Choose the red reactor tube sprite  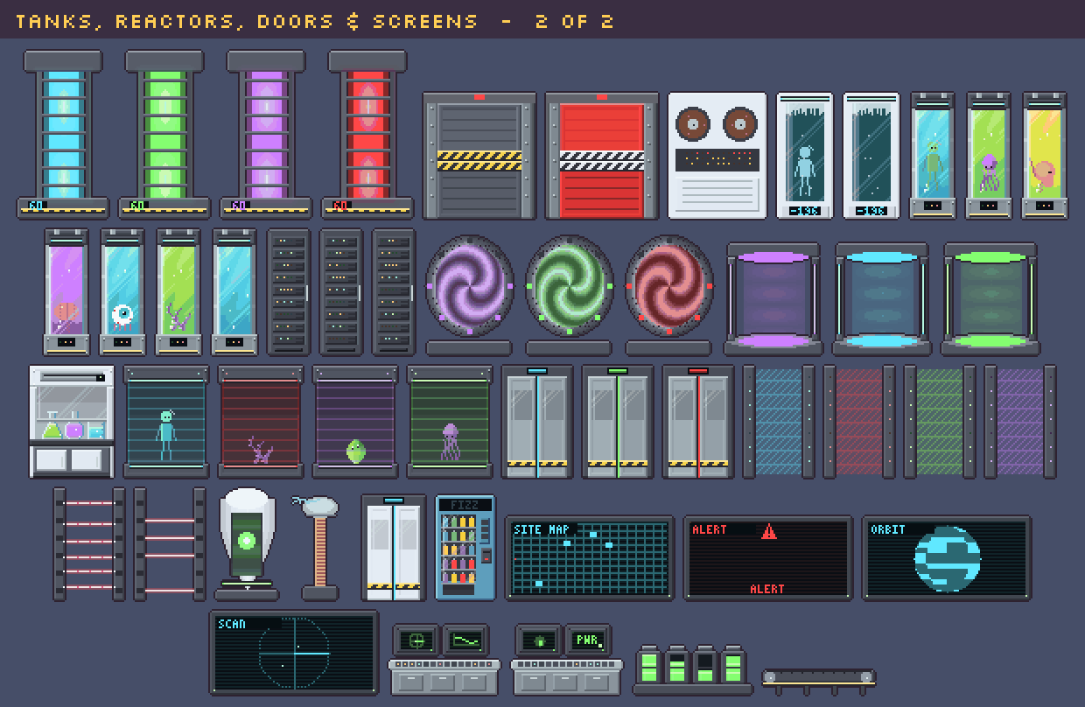pos(367,134)
